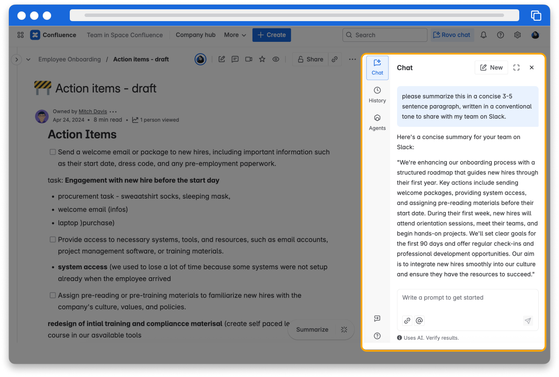The width and height of the screenshot is (559, 377).
Task: Click the AI sparkle icon next to Summarize
Action: 344,330
